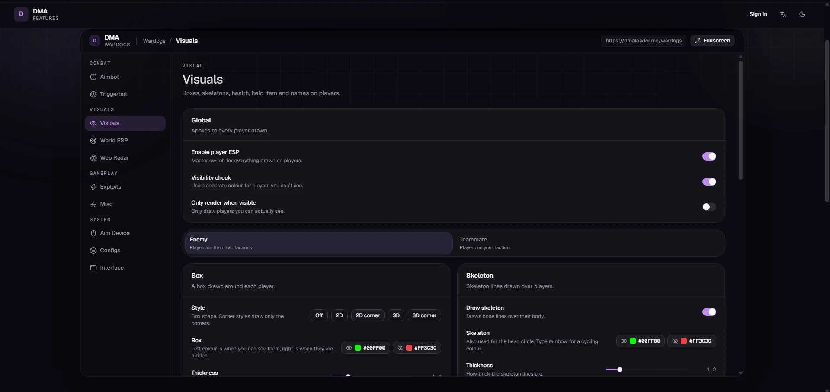Open Interface via its window icon
This screenshot has height=392, width=830.
click(93, 268)
